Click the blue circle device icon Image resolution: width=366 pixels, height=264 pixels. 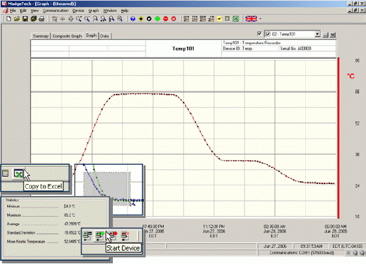[133, 19]
